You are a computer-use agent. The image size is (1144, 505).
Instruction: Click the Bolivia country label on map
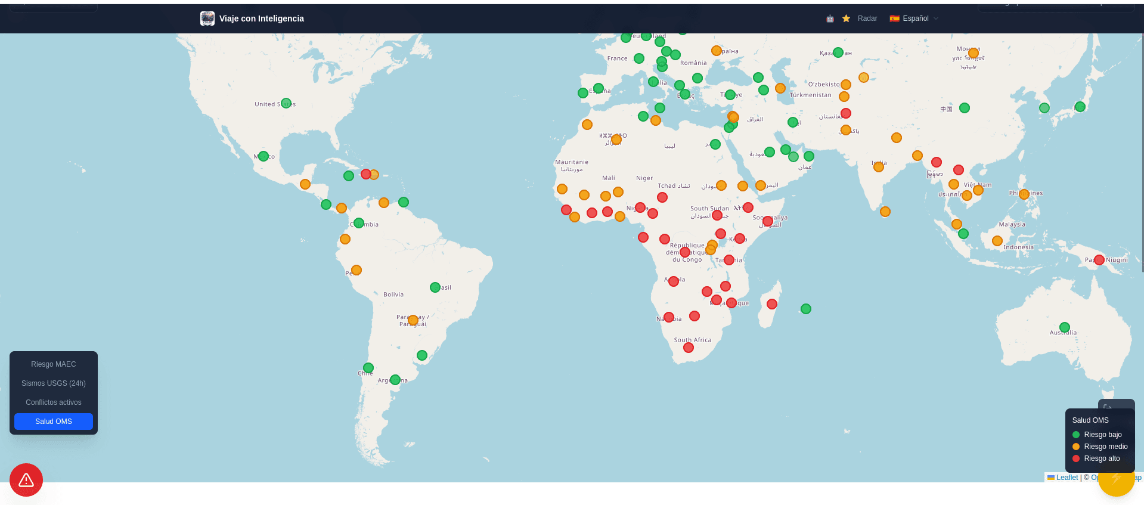tap(393, 295)
